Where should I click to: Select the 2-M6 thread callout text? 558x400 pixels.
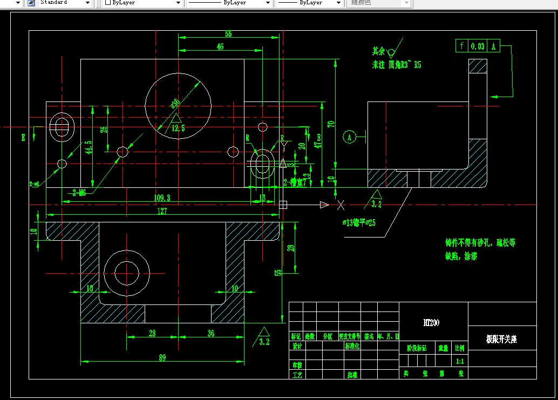[79, 193]
